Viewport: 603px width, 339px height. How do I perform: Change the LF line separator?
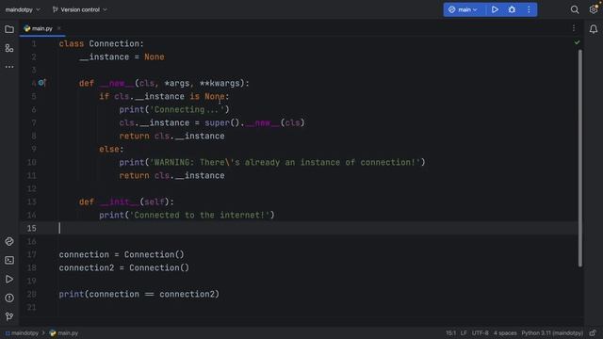[x=464, y=332]
